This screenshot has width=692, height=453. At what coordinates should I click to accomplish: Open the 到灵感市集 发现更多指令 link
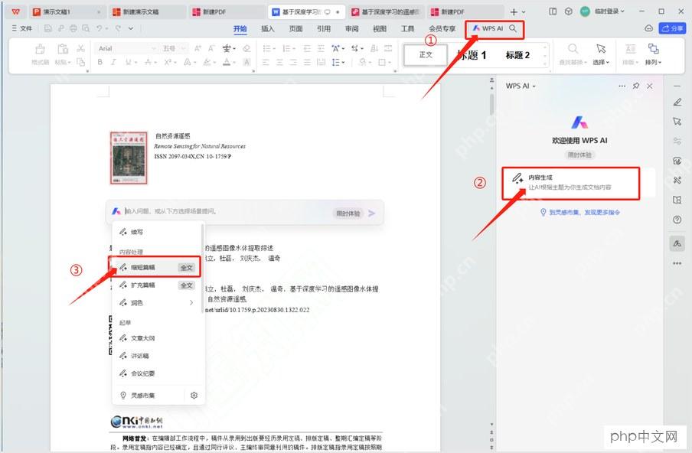[580, 212]
